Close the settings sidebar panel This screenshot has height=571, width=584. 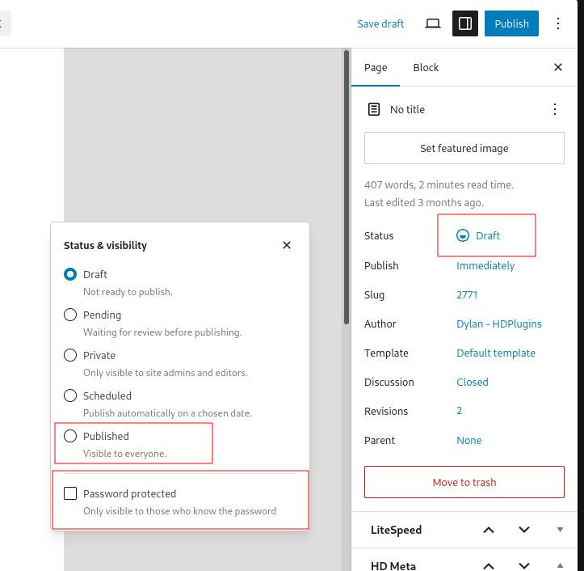pos(558,67)
